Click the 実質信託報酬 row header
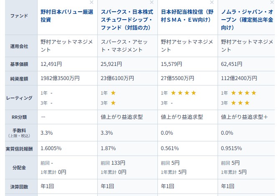Image resolution: width=279 pixels, height=196 pixels. (18, 148)
